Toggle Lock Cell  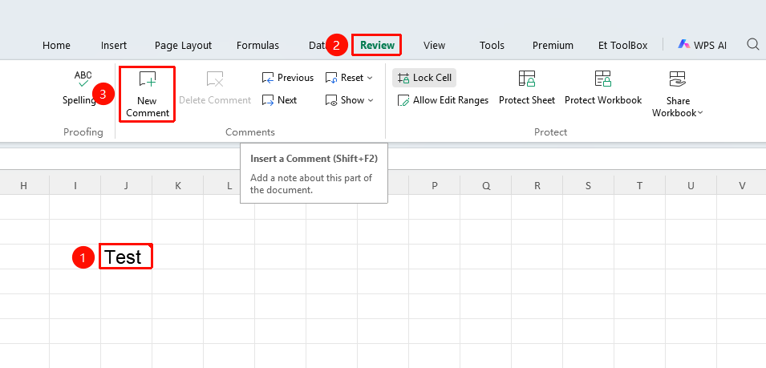424,78
